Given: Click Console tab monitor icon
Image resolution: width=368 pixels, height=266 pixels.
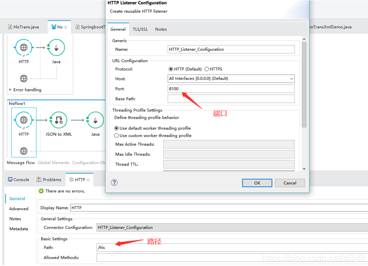Looking at the screenshot, I should 10,179.
